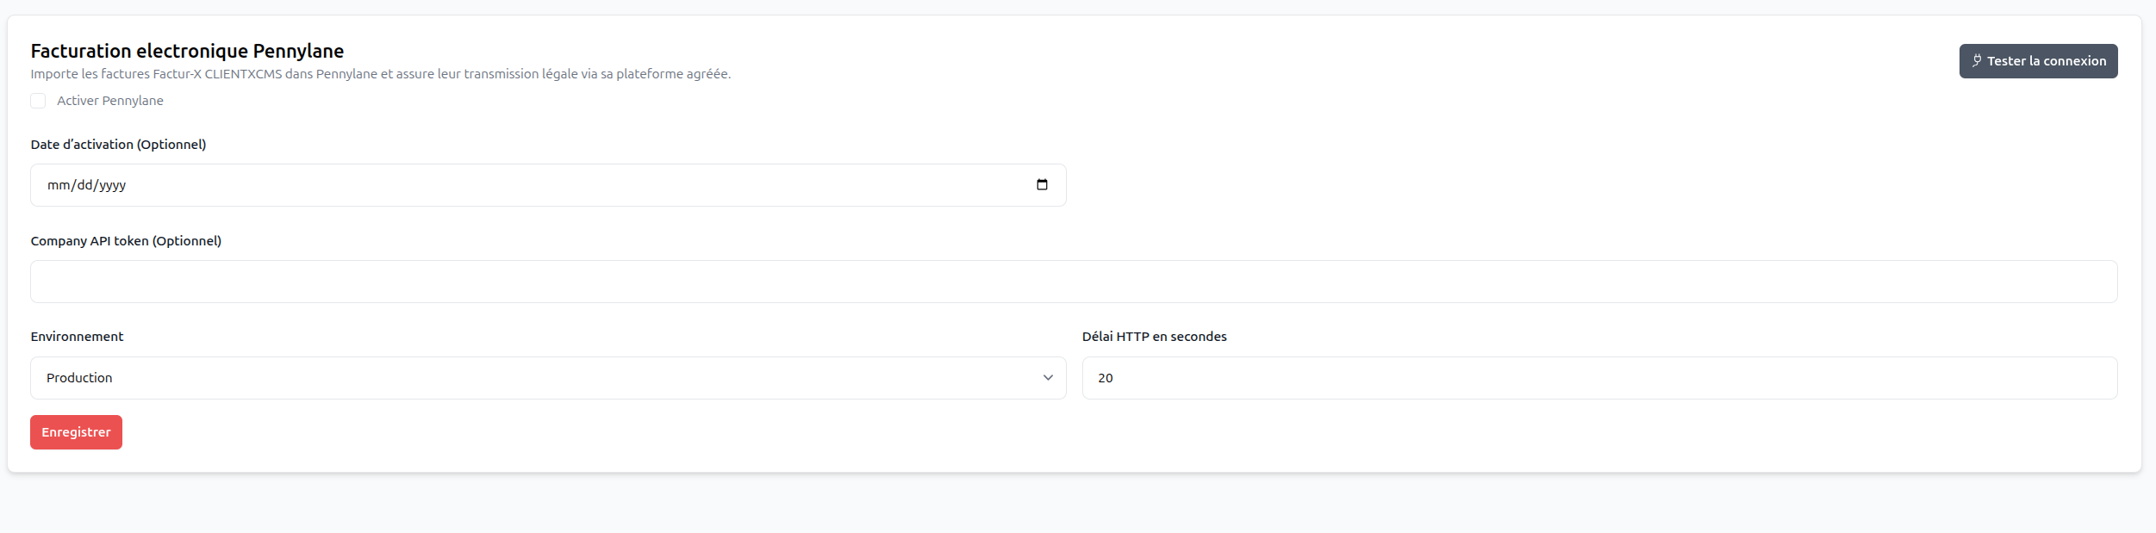Select the mm month segment in date field
The image size is (2156, 533).
(59, 185)
